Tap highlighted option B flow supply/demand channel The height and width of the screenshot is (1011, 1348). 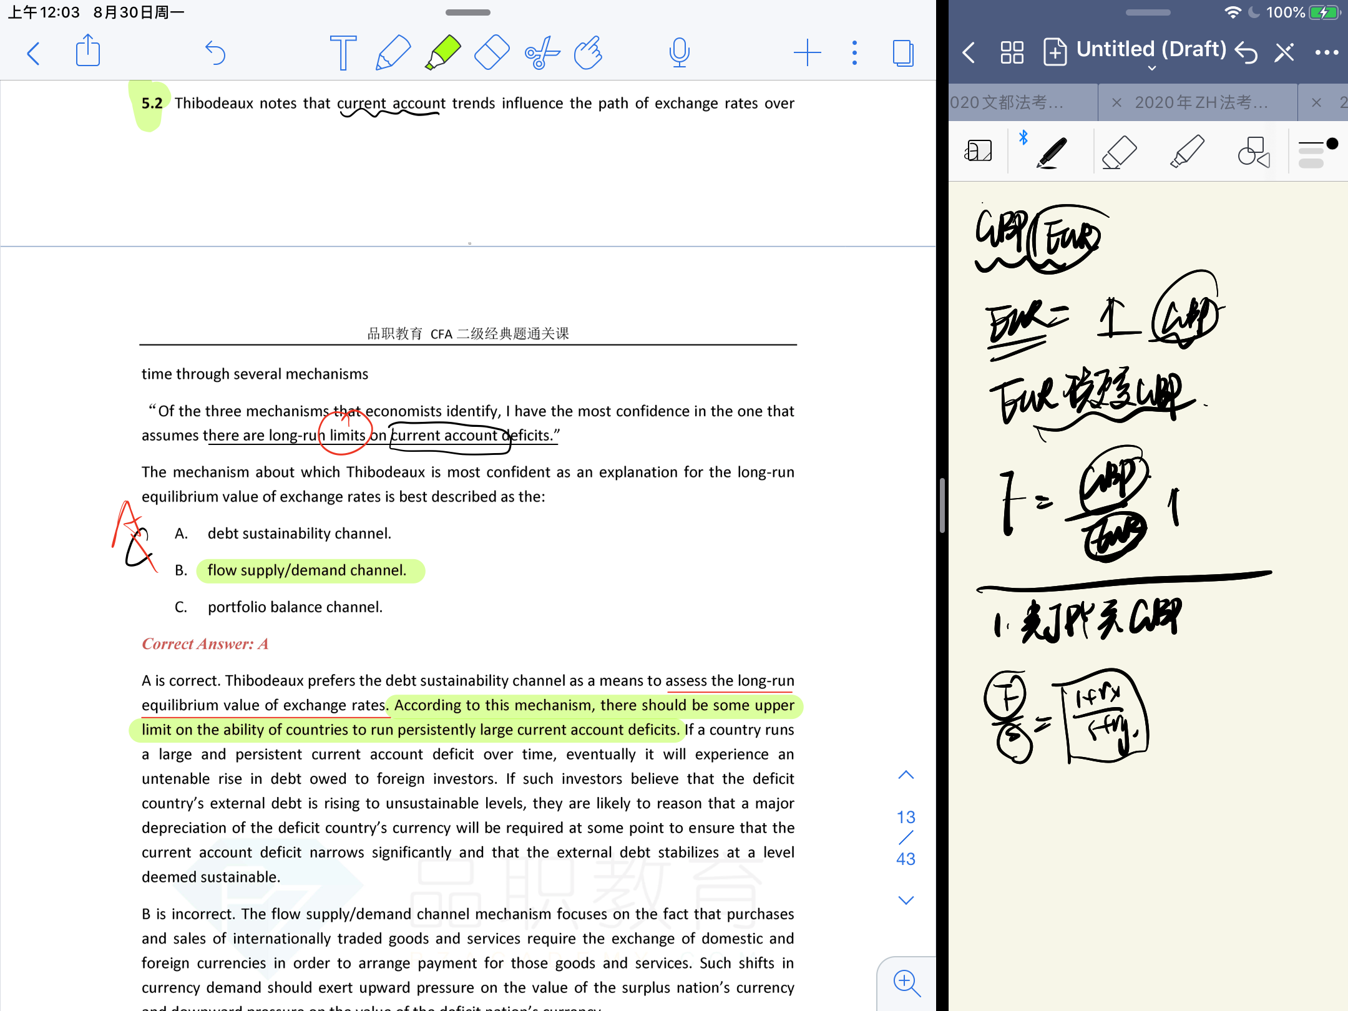coord(306,570)
